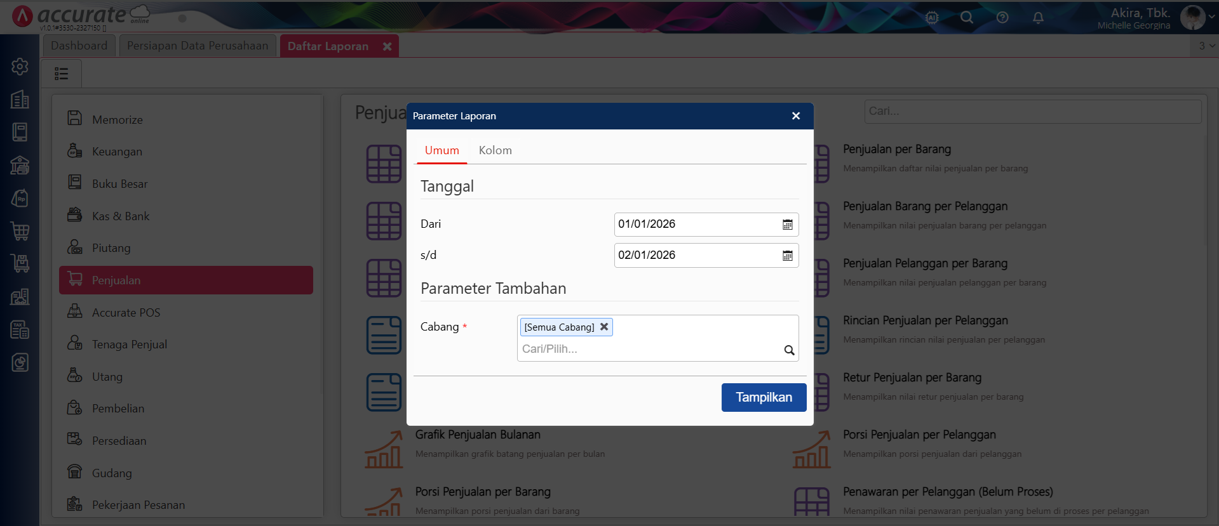Open calendar picker for s/d date
The height and width of the screenshot is (526, 1219).
point(787,256)
